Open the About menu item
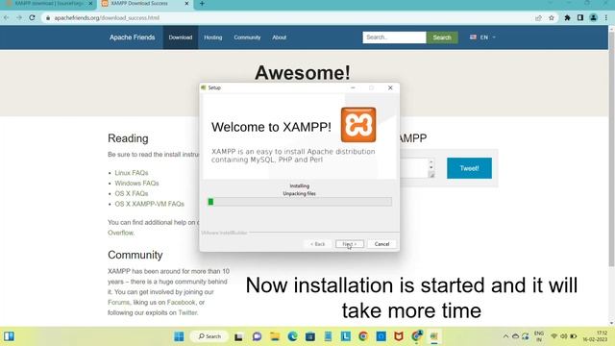615x346 pixels. pyautogui.click(x=280, y=37)
